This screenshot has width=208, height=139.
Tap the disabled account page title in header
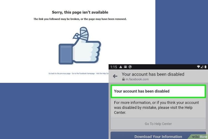pos(153,74)
